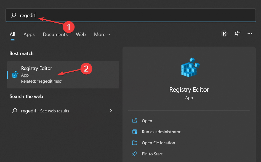Click the large Registry Editor preview icon
The image size is (261, 162).
pos(190,67)
